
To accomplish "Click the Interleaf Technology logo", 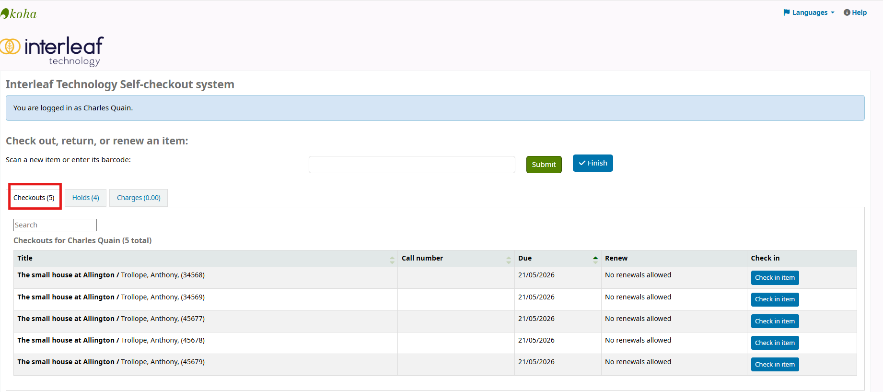I will (52, 51).
